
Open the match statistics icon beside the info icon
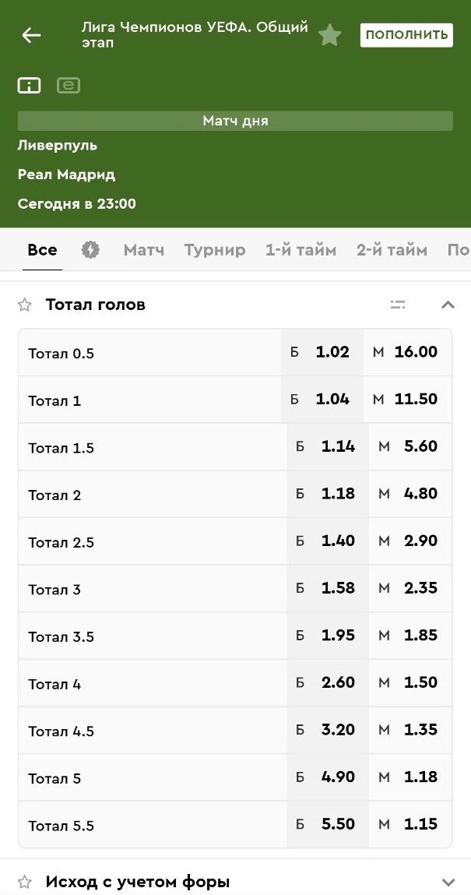pos(69,86)
